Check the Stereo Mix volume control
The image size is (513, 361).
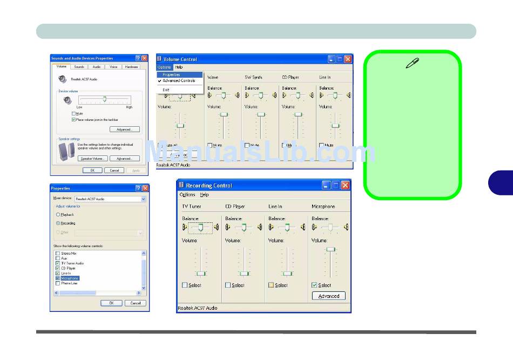[x=58, y=253]
